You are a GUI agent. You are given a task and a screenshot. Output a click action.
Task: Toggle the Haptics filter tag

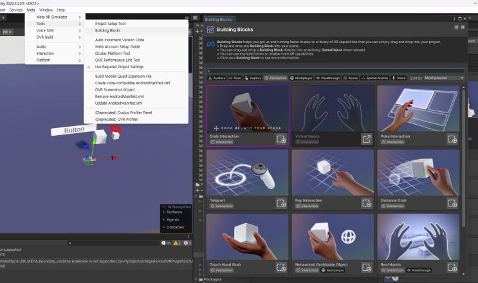pos(253,78)
